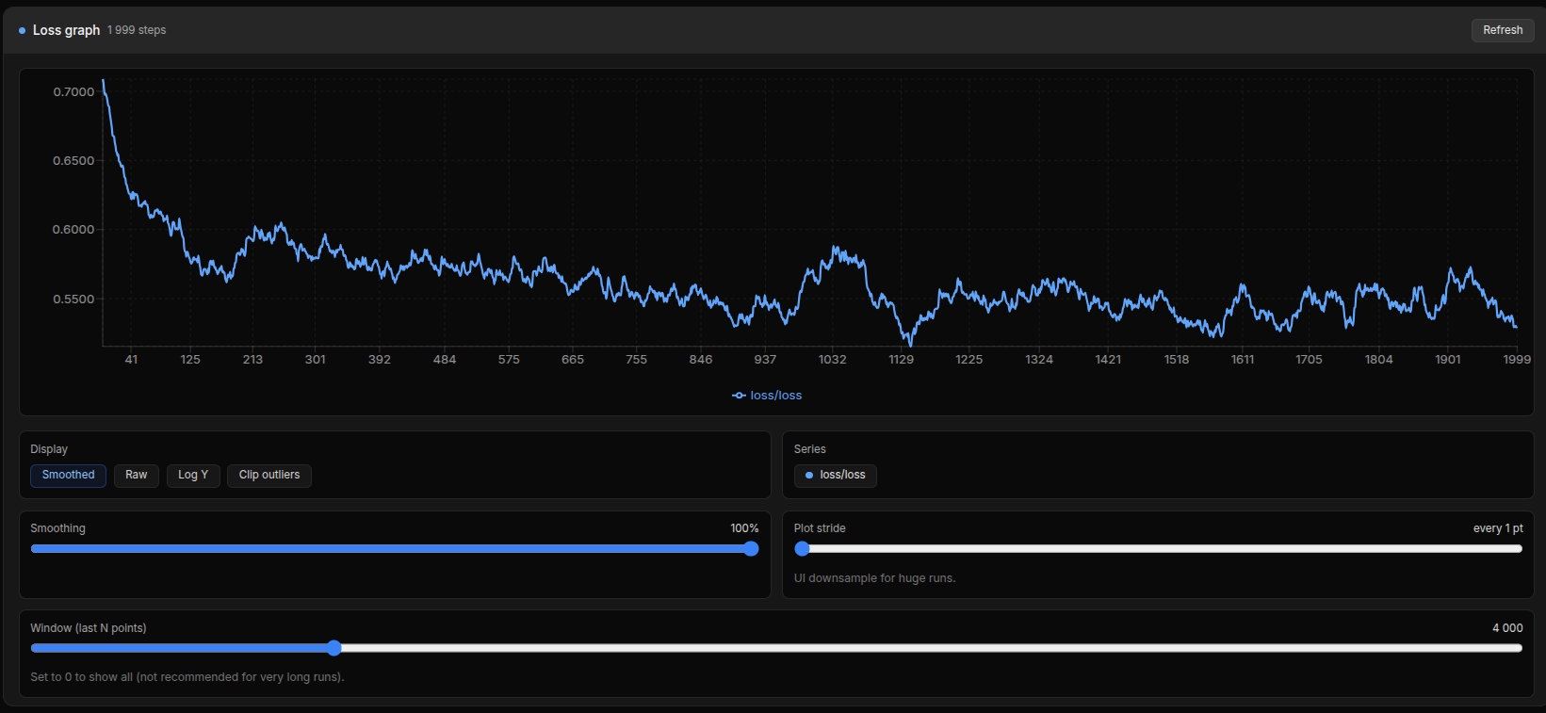Click the 41 step label on x-axis
Image resolution: width=1546 pixels, height=713 pixels.
131,360
